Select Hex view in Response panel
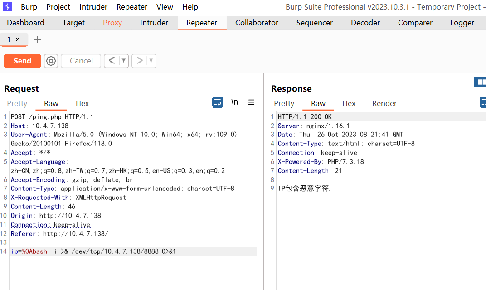486x290 pixels. pyautogui.click(x=349, y=103)
